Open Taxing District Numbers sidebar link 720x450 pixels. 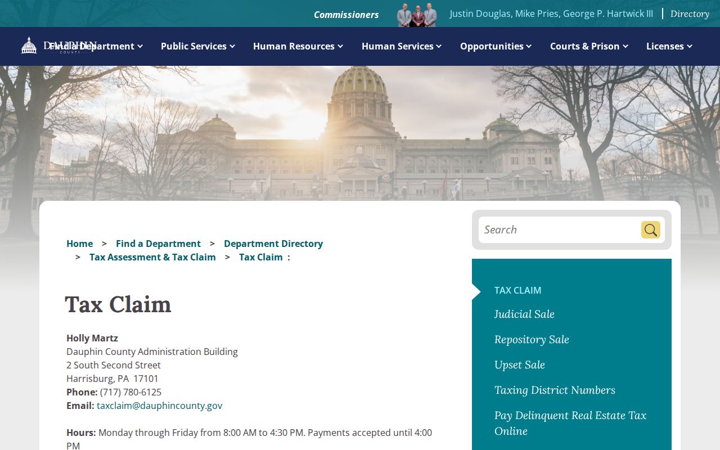click(x=555, y=390)
